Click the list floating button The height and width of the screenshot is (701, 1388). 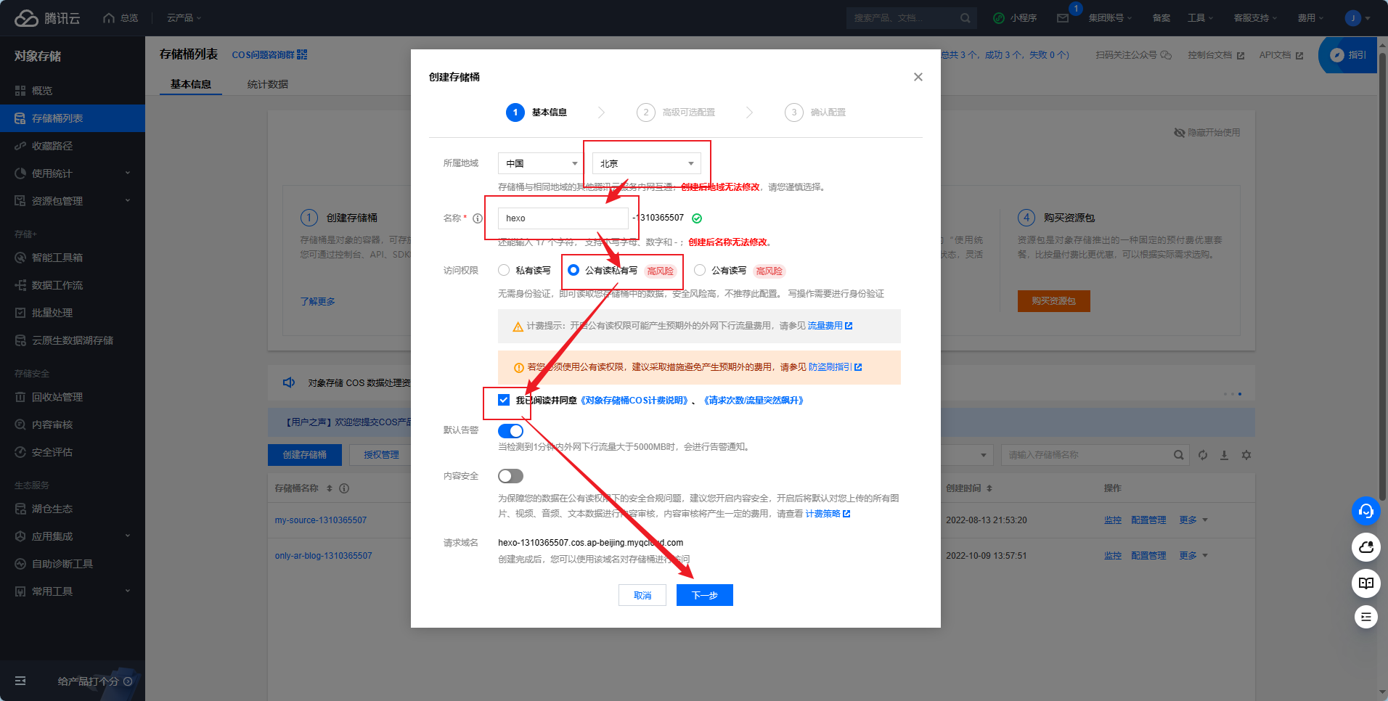coord(1365,617)
